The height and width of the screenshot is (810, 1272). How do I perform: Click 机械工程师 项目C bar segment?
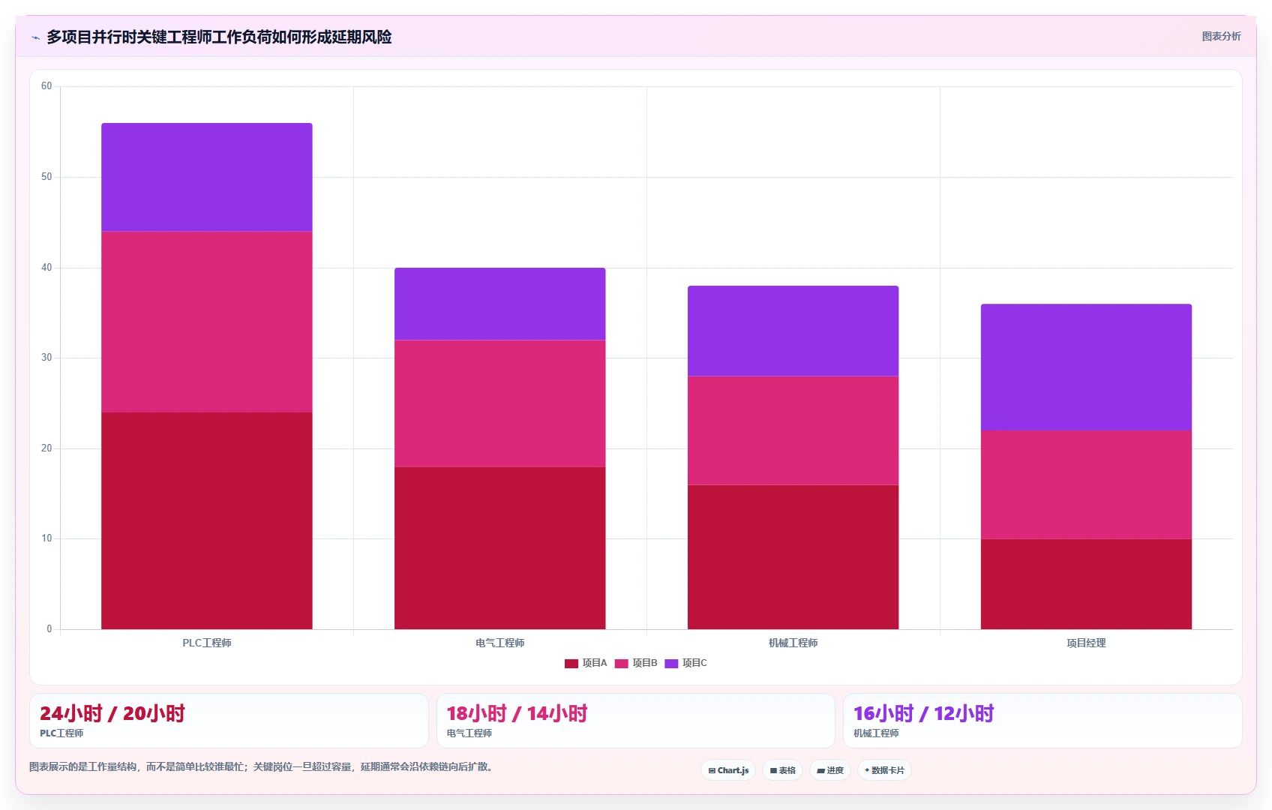793,331
